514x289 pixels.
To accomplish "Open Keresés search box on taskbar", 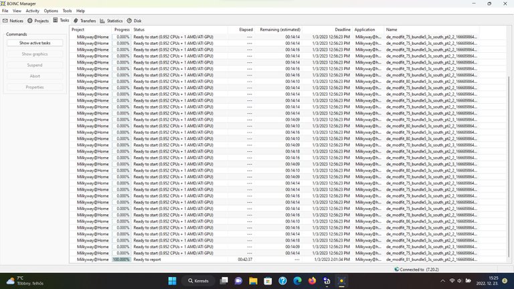I will [x=198, y=281].
